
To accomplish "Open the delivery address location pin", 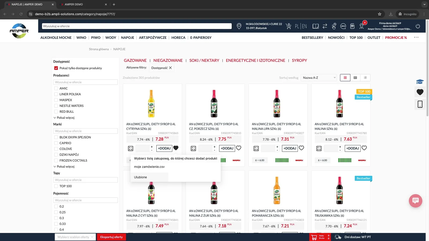I will pyautogui.click(x=239, y=26).
